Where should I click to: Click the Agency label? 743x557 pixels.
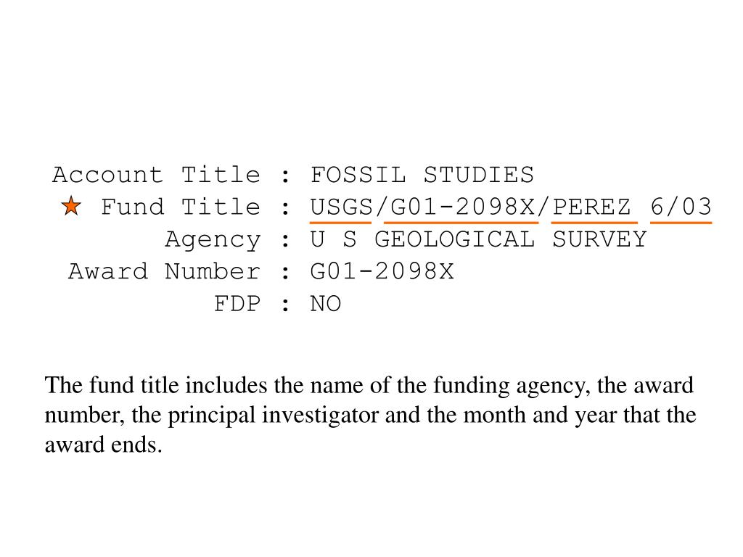click(213, 239)
